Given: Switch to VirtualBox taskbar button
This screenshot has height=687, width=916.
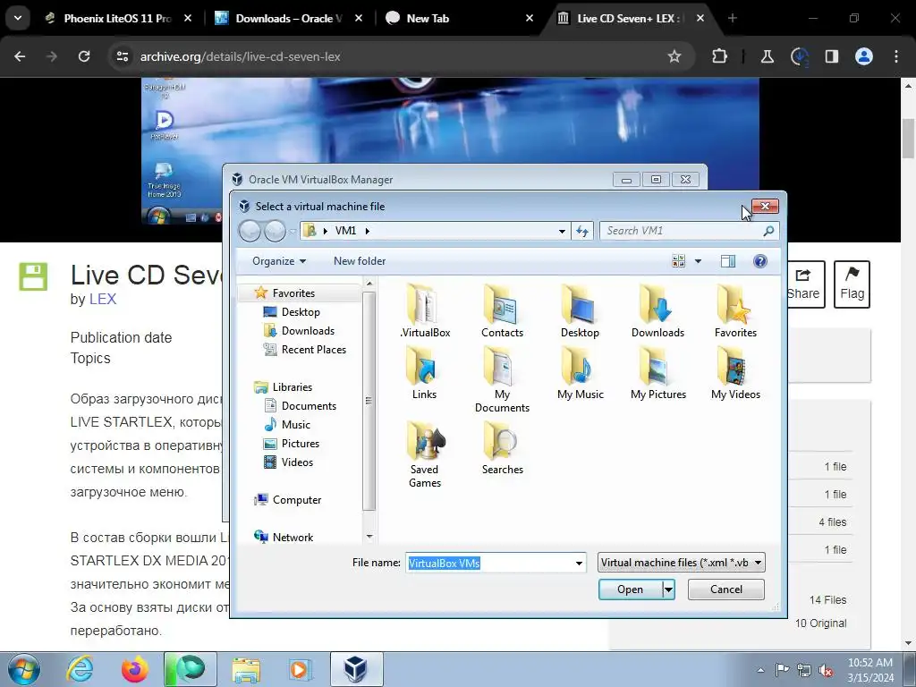Looking at the screenshot, I should click(356, 669).
